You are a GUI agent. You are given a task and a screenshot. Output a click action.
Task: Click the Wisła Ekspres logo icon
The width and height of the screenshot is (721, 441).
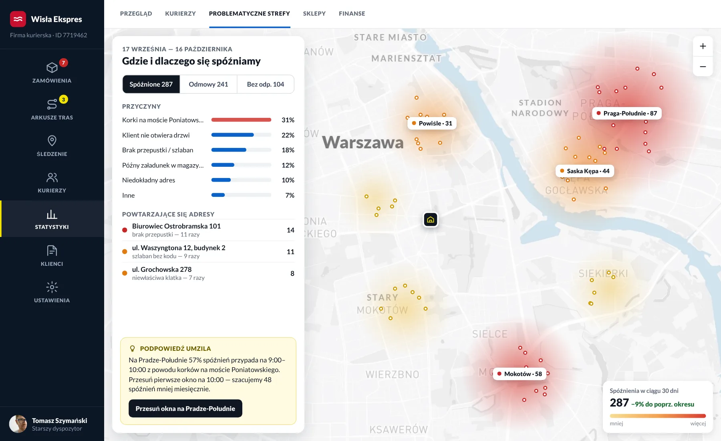tap(18, 19)
